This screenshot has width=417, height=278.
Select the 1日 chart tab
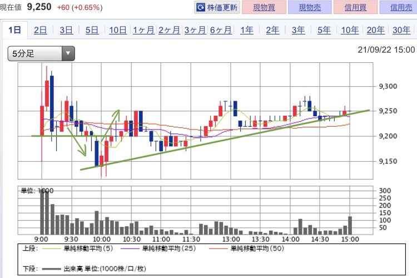click(x=14, y=30)
